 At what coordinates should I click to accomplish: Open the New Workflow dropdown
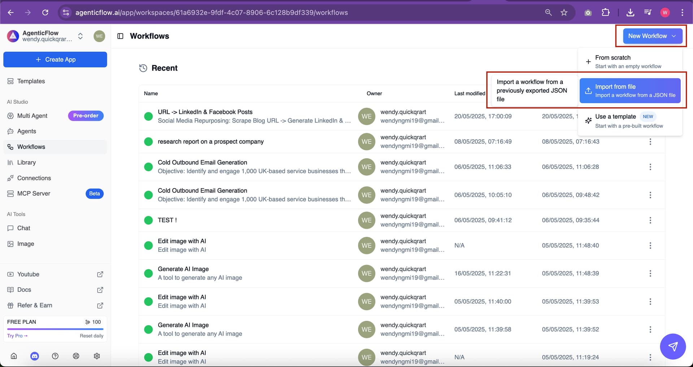pyautogui.click(x=653, y=36)
